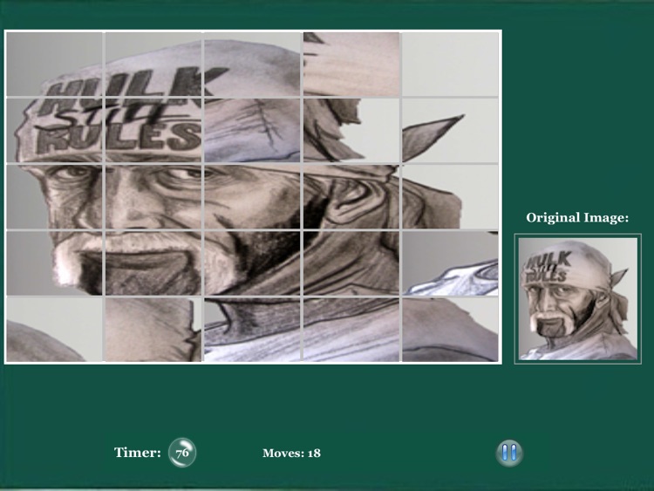This screenshot has height=491, width=654.
Task: Select the tile showing "LK" of HULK
Action: coord(153,65)
